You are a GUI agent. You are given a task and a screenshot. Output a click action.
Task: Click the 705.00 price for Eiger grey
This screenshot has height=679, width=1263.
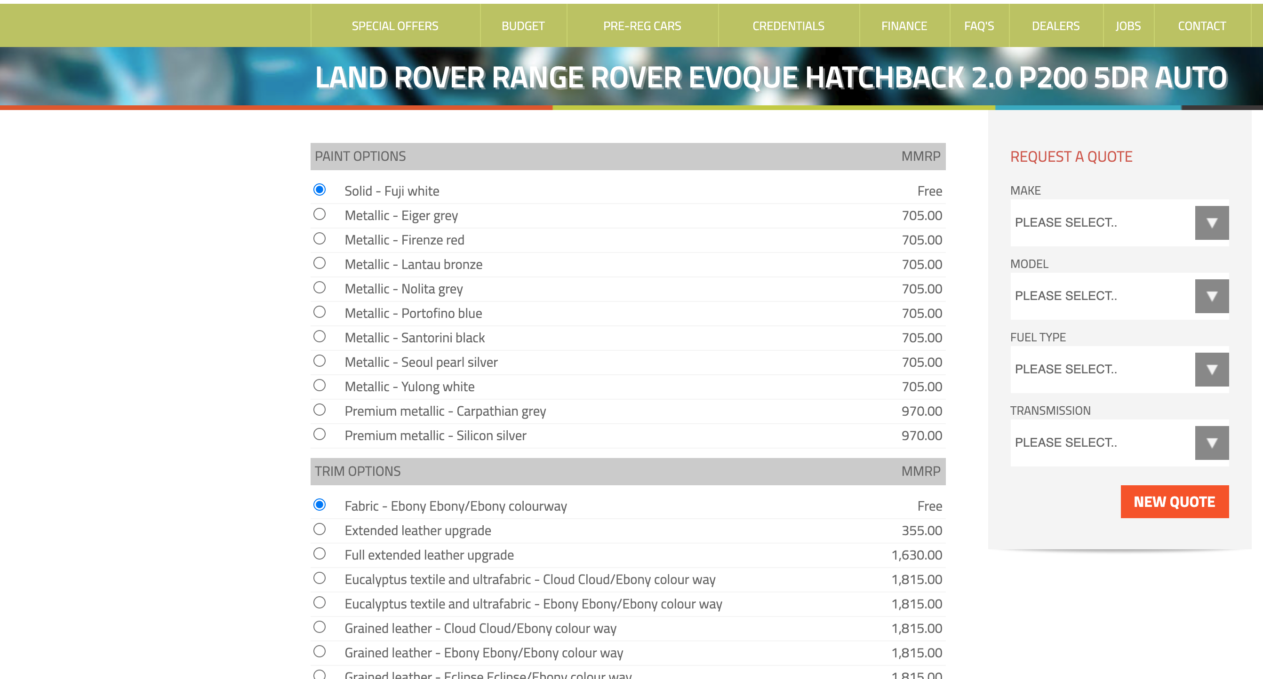922,215
